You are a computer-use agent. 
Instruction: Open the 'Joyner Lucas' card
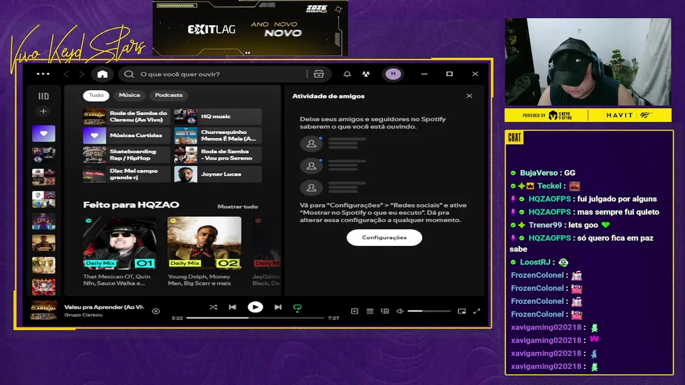tap(218, 174)
